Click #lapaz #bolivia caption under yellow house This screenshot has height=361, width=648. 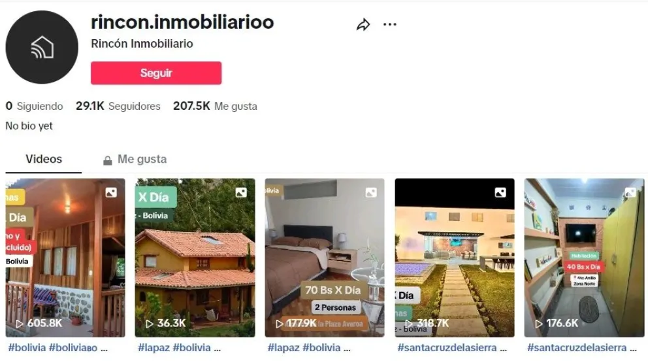click(x=180, y=348)
